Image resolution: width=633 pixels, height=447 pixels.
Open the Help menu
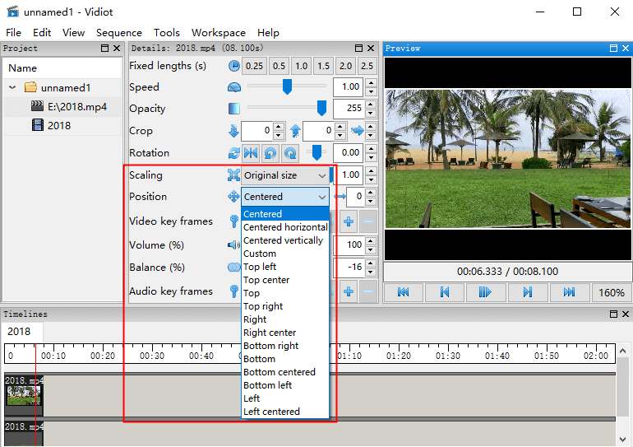pos(269,33)
